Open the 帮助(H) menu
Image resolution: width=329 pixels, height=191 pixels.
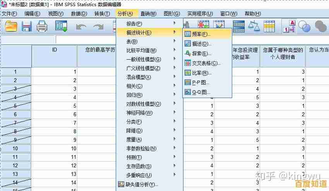253,14
